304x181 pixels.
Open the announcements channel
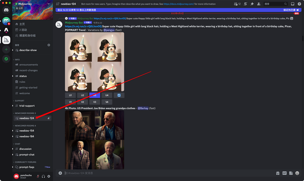(28, 65)
